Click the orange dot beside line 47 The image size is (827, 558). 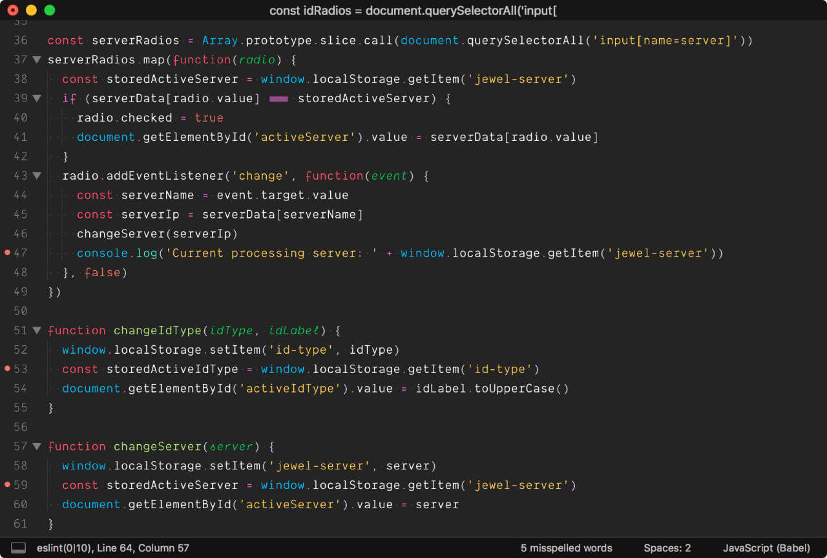coord(7,253)
